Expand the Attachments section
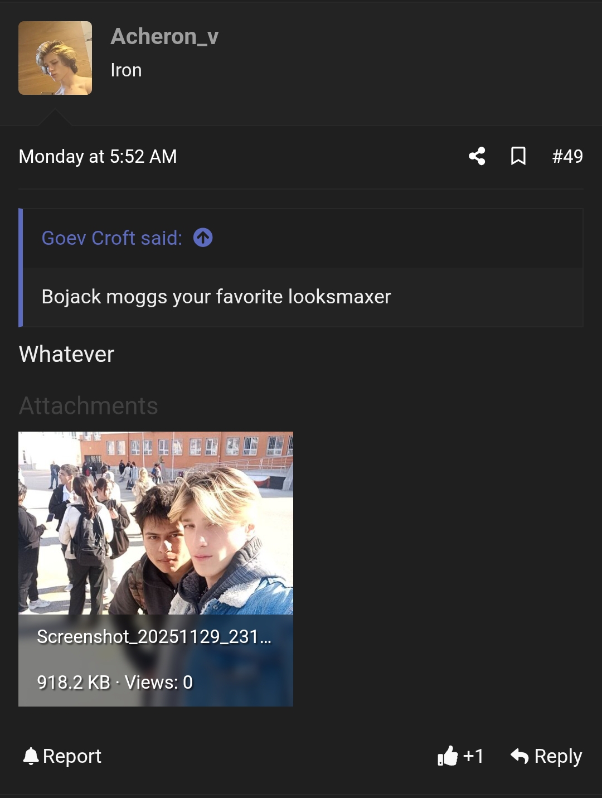This screenshot has height=798, width=602. pos(88,406)
